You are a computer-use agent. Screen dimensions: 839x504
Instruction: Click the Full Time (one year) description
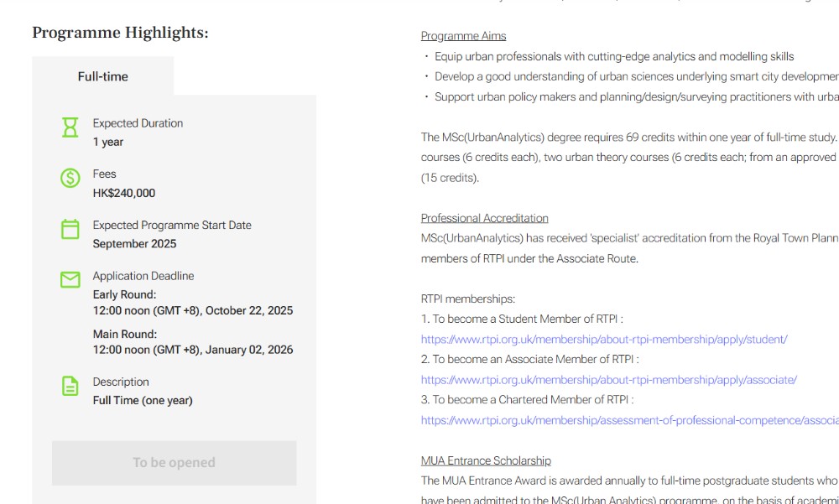(x=143, y=401)
